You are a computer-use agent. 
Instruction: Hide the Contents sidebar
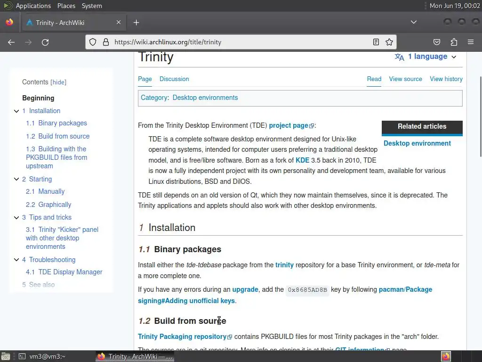click(58, 82)
